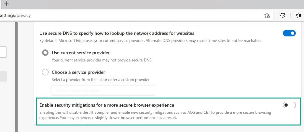304x132 pixels.
Task: Focus the settings/privacy address bar
Action: click(x=130, y=15)
